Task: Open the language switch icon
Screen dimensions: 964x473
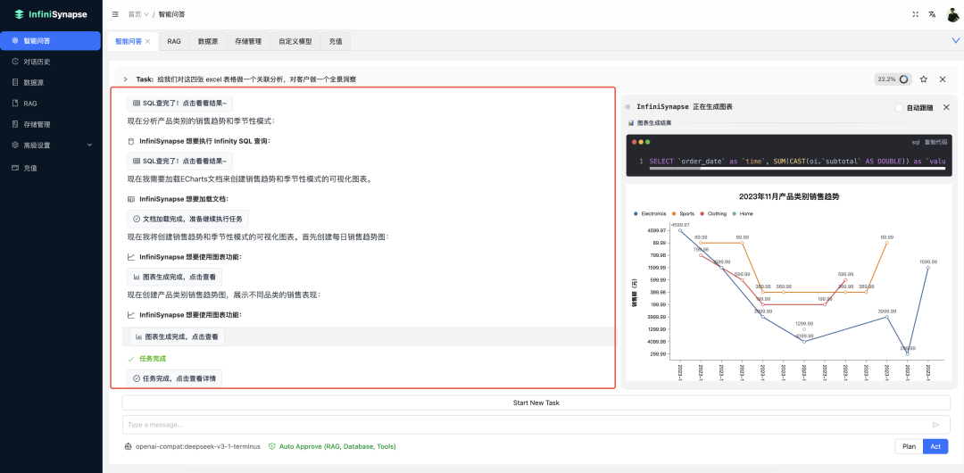Action: click(933, 14)
